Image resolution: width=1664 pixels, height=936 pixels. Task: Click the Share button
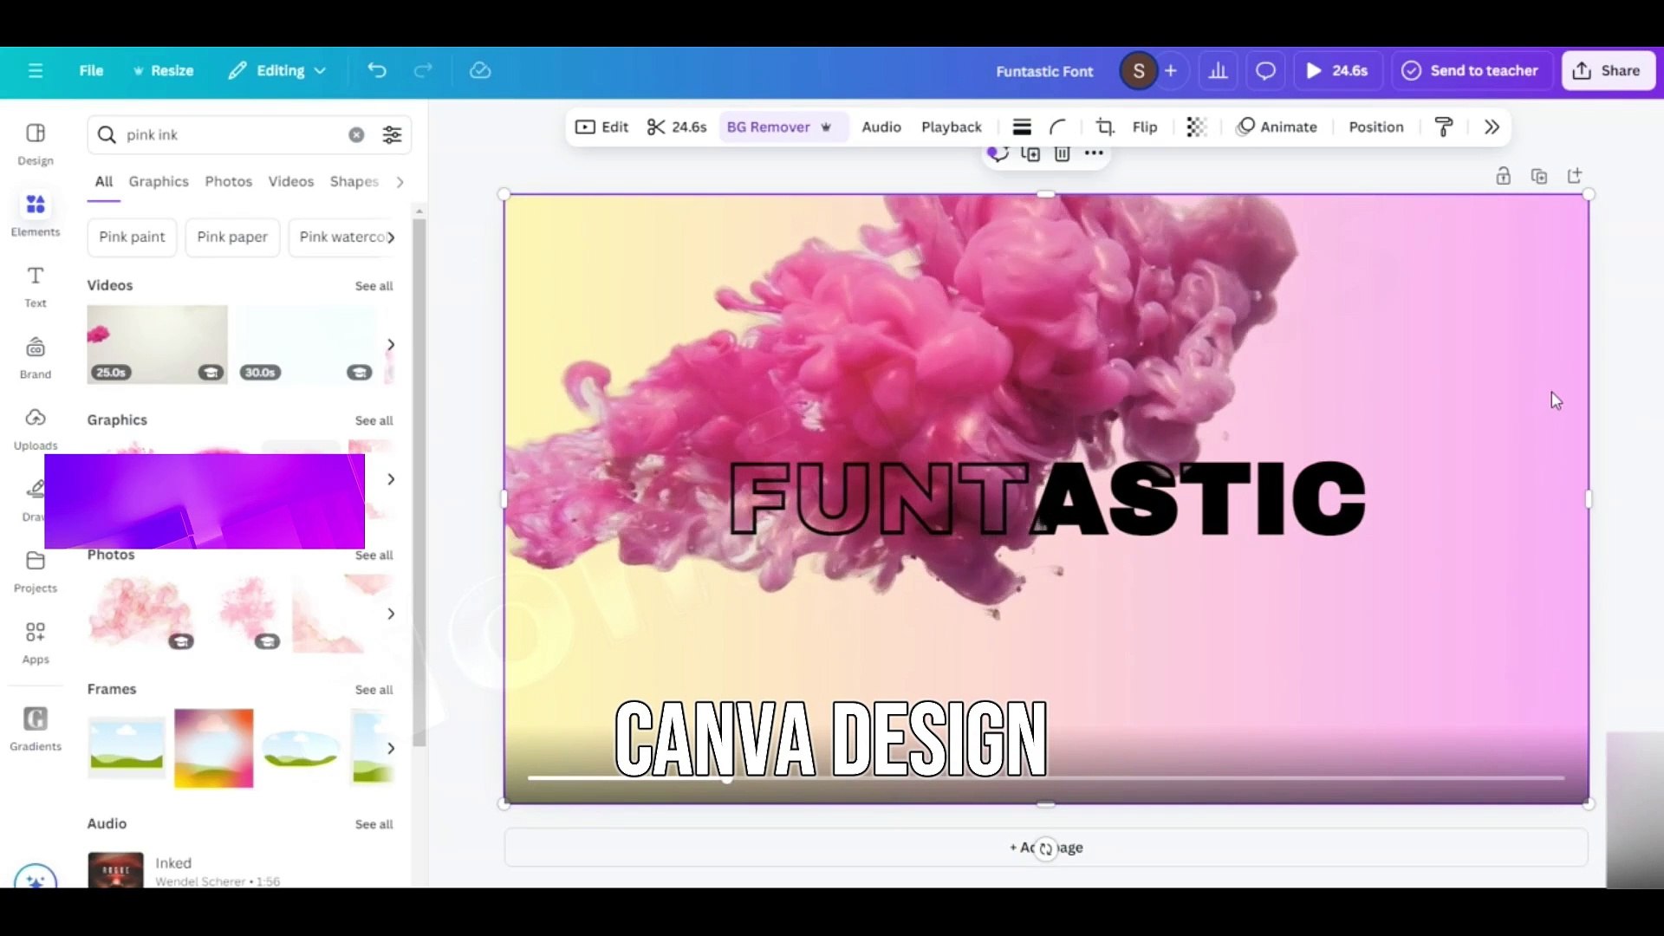click(x=1608, y=70)
